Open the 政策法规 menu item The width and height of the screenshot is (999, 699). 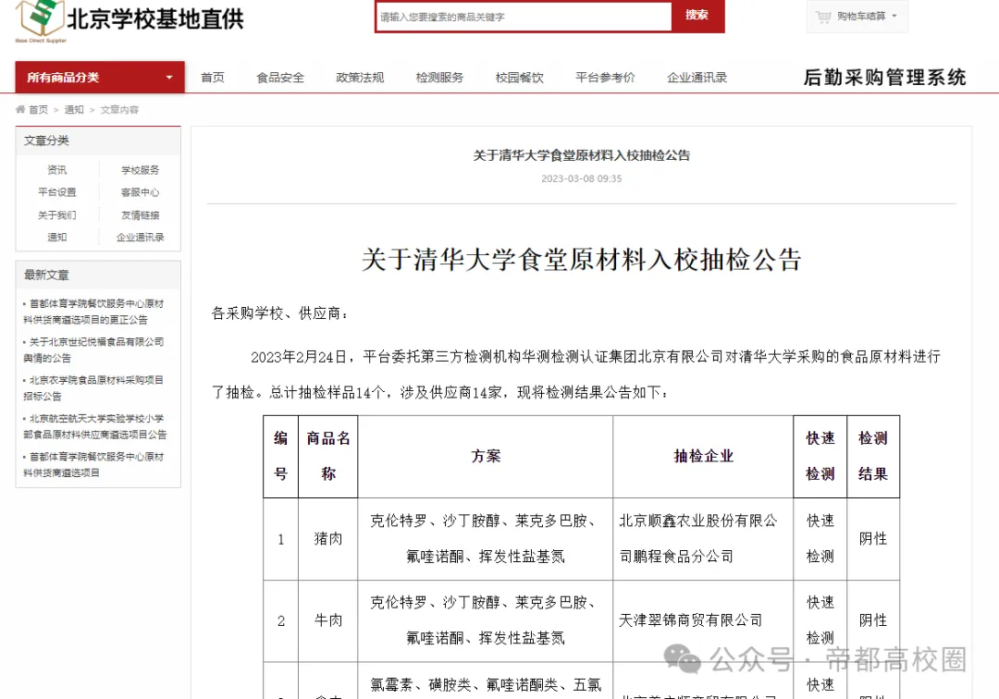tap(360, 78)
